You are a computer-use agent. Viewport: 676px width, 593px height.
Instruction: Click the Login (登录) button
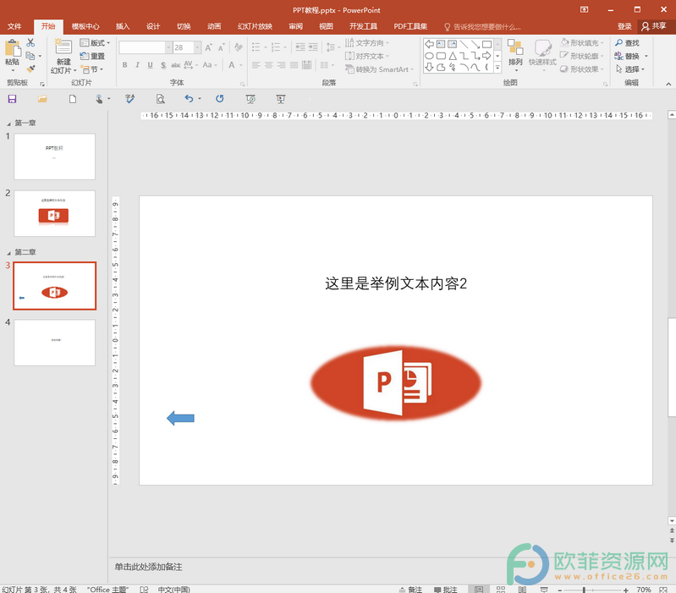pyautogui.click(x=624, y=26)
